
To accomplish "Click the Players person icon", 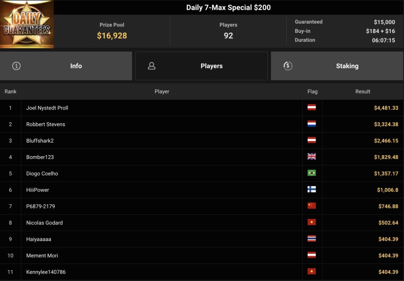I will (151, 66).
